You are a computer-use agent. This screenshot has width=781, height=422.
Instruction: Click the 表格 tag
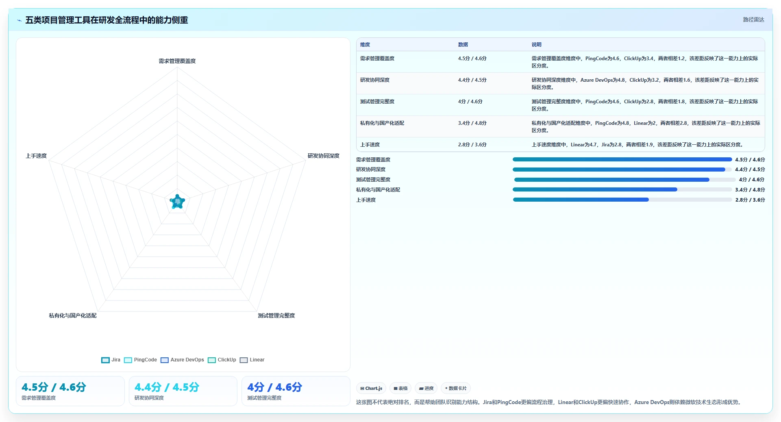pos(400,388)
